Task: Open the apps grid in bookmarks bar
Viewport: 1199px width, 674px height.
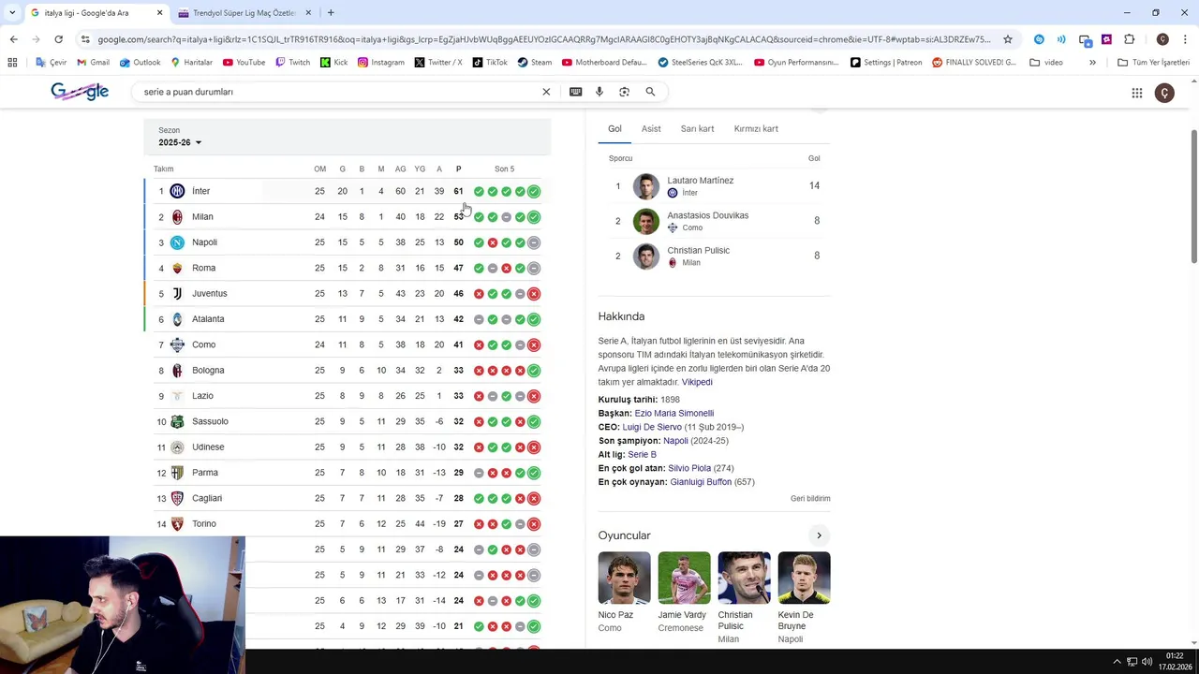Action: click(x=12, y=63)
